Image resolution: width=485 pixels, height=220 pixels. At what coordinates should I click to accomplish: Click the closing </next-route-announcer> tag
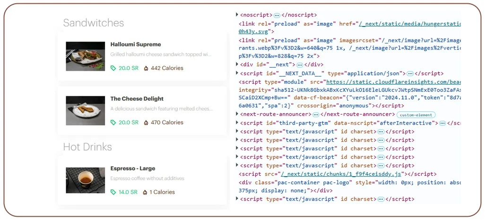click(x=357, y=115)
